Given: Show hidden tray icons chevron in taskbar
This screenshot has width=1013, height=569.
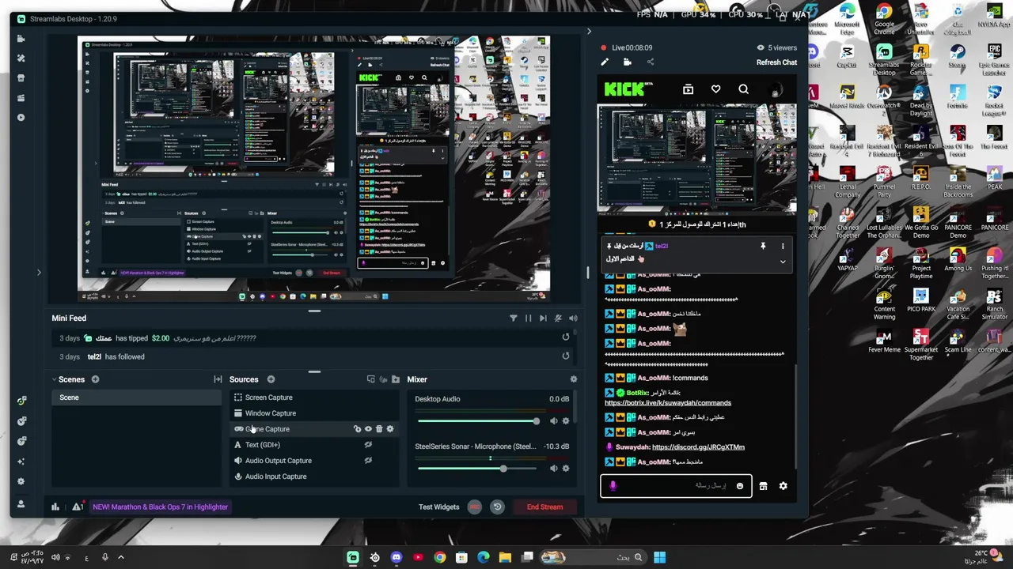Looking at the screenshot, I should [121, 557].
